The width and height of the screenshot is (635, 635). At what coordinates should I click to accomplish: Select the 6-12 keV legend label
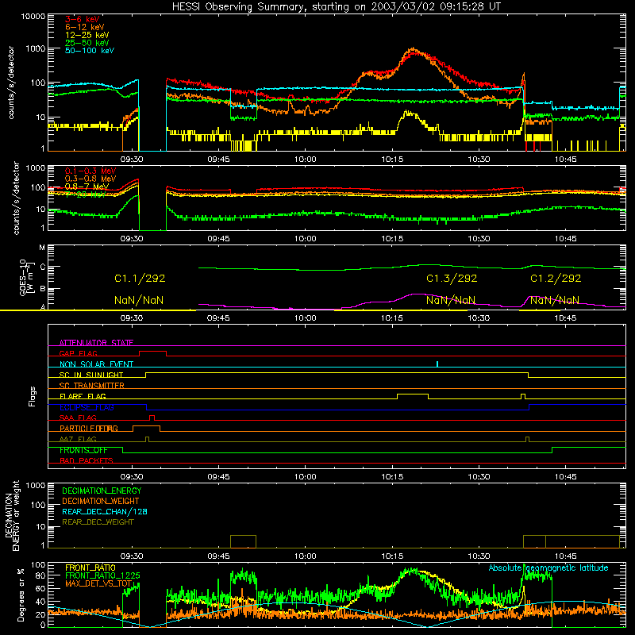pyautogui.click(x=85, y=27)
